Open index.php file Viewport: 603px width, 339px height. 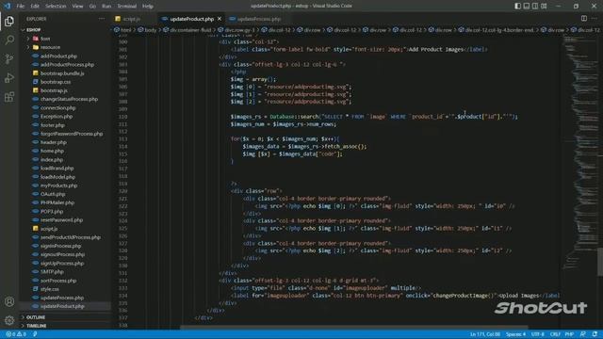52,159
